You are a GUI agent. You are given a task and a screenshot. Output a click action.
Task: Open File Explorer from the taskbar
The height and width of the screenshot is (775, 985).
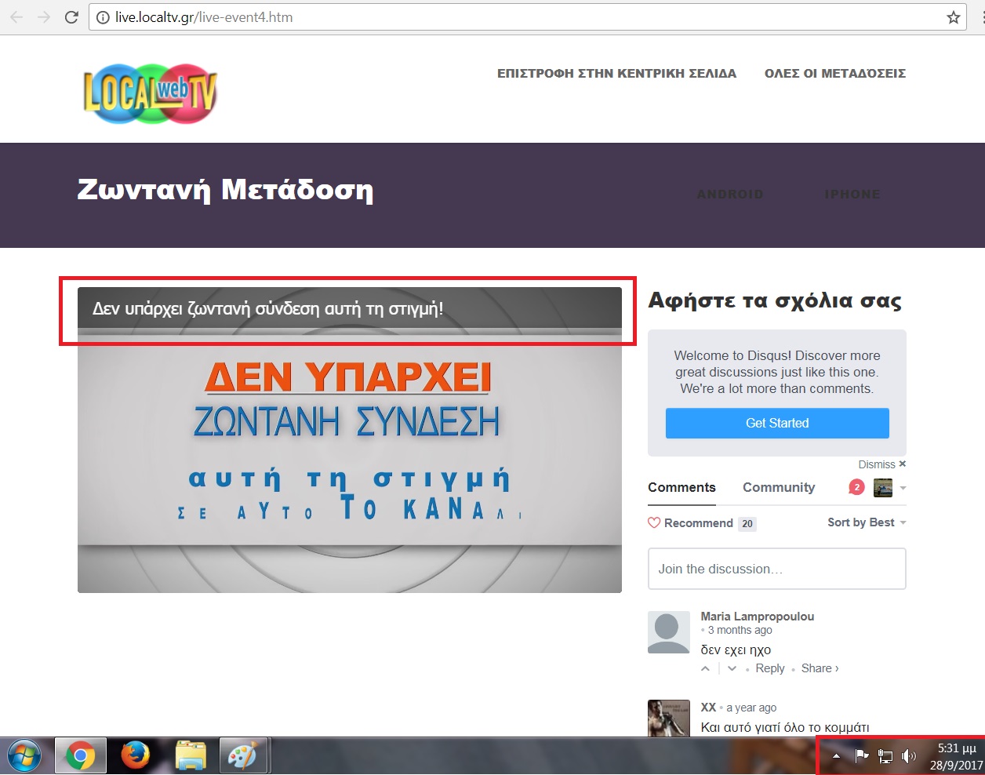(191, 756)
